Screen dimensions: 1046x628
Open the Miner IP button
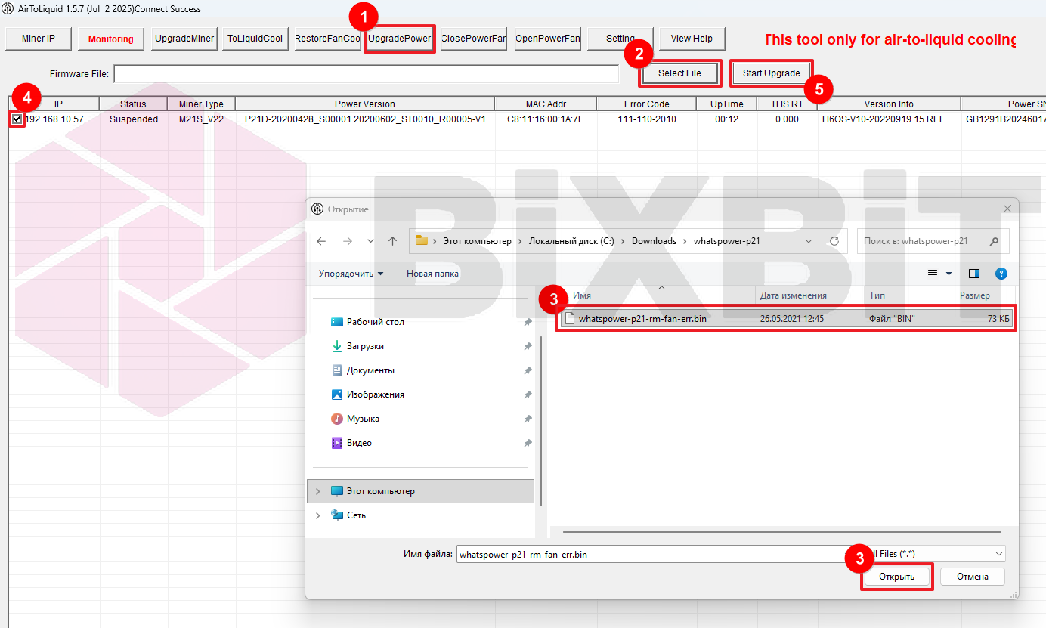tap(39, 39)
